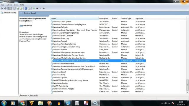Toggle the Show/Hide Console Tree button

tap(10, 9)
